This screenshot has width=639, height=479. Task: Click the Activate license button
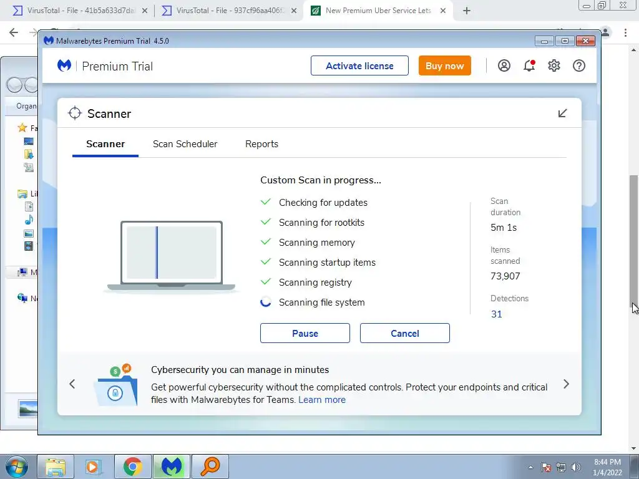coord(359,65)
